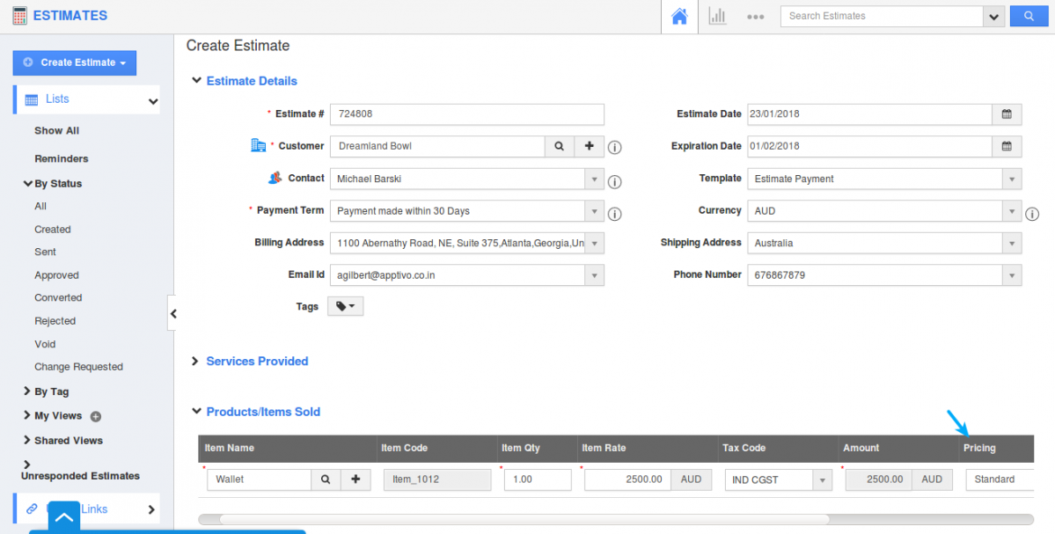Viewport: 1055px width, 534px height.
Task: Click the Estimate # input field
Action: click(467, 114)
